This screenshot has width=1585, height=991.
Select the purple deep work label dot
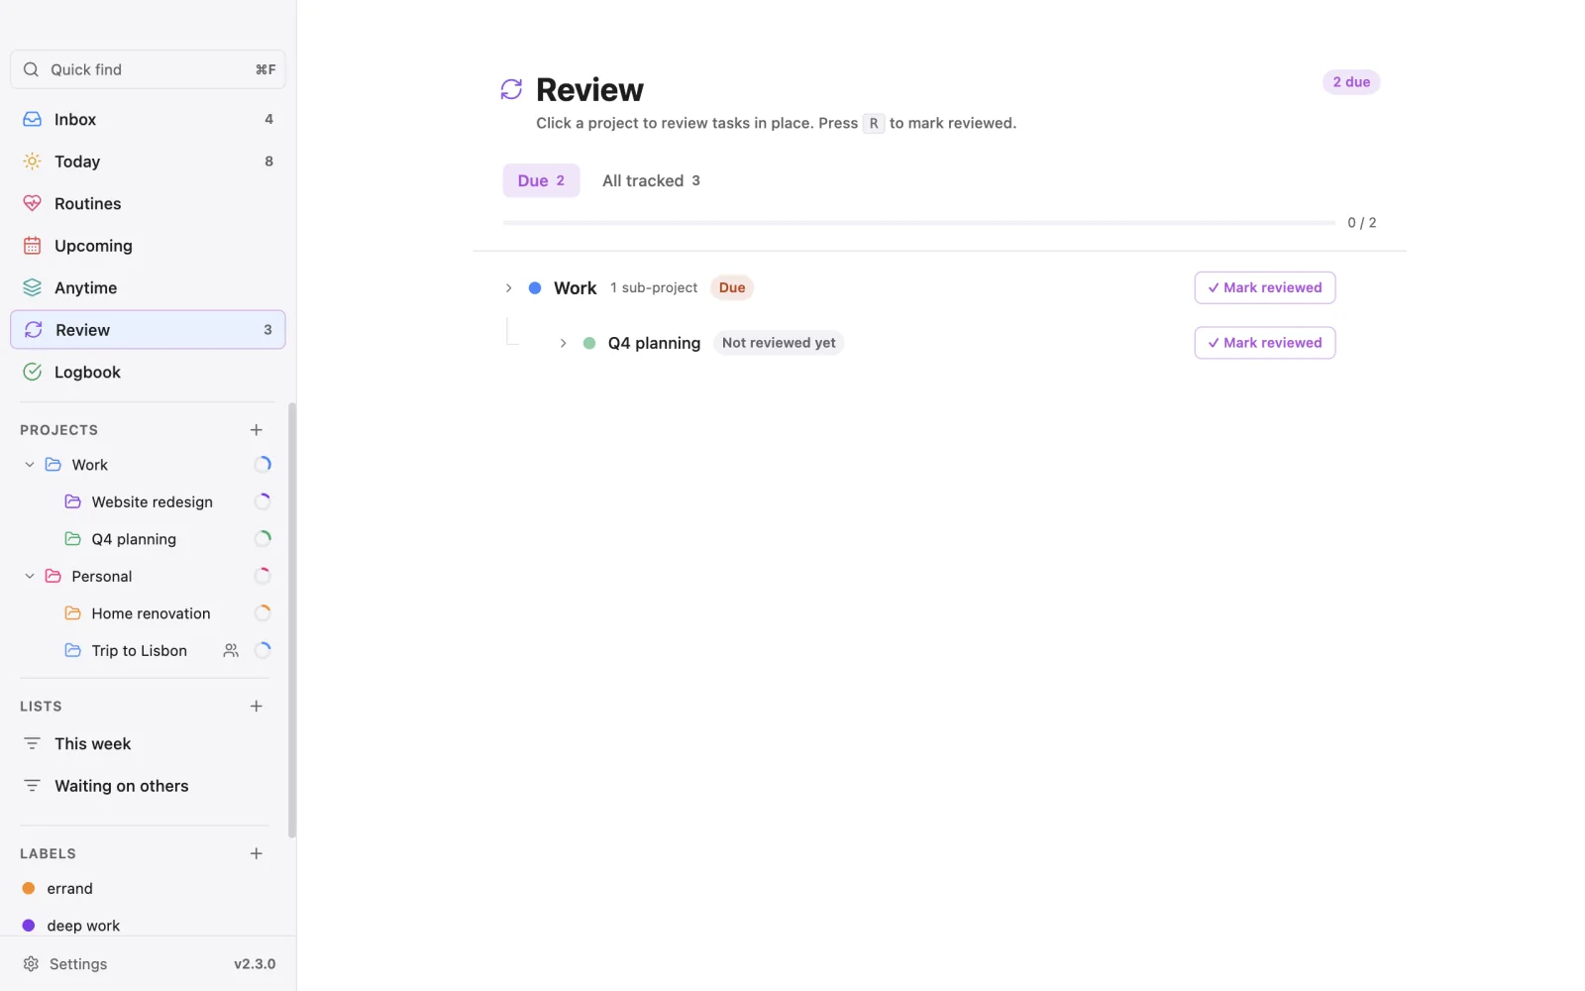point(29,926)
